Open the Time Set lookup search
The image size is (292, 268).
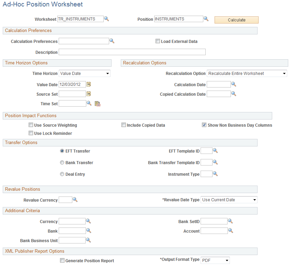click(x=89, y=103)
